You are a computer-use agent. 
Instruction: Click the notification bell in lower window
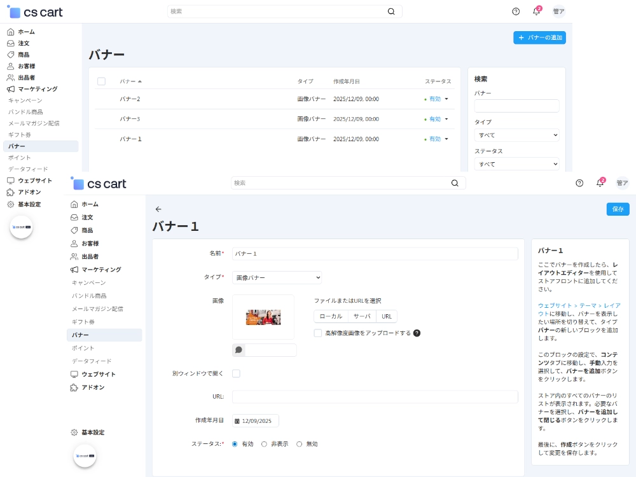tap(600, 183)
